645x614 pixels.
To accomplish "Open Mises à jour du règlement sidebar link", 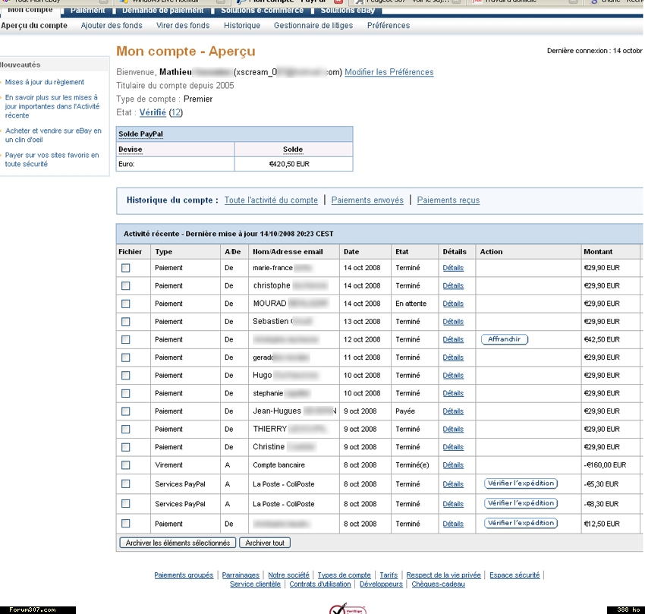I will click(45, 82).
